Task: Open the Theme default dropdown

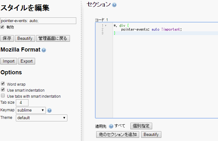Action: 41,118
